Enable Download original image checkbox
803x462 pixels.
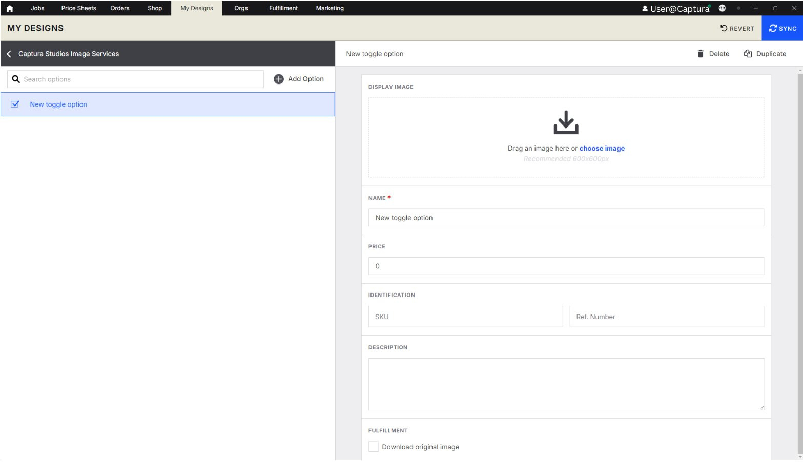tap(374, 447)
